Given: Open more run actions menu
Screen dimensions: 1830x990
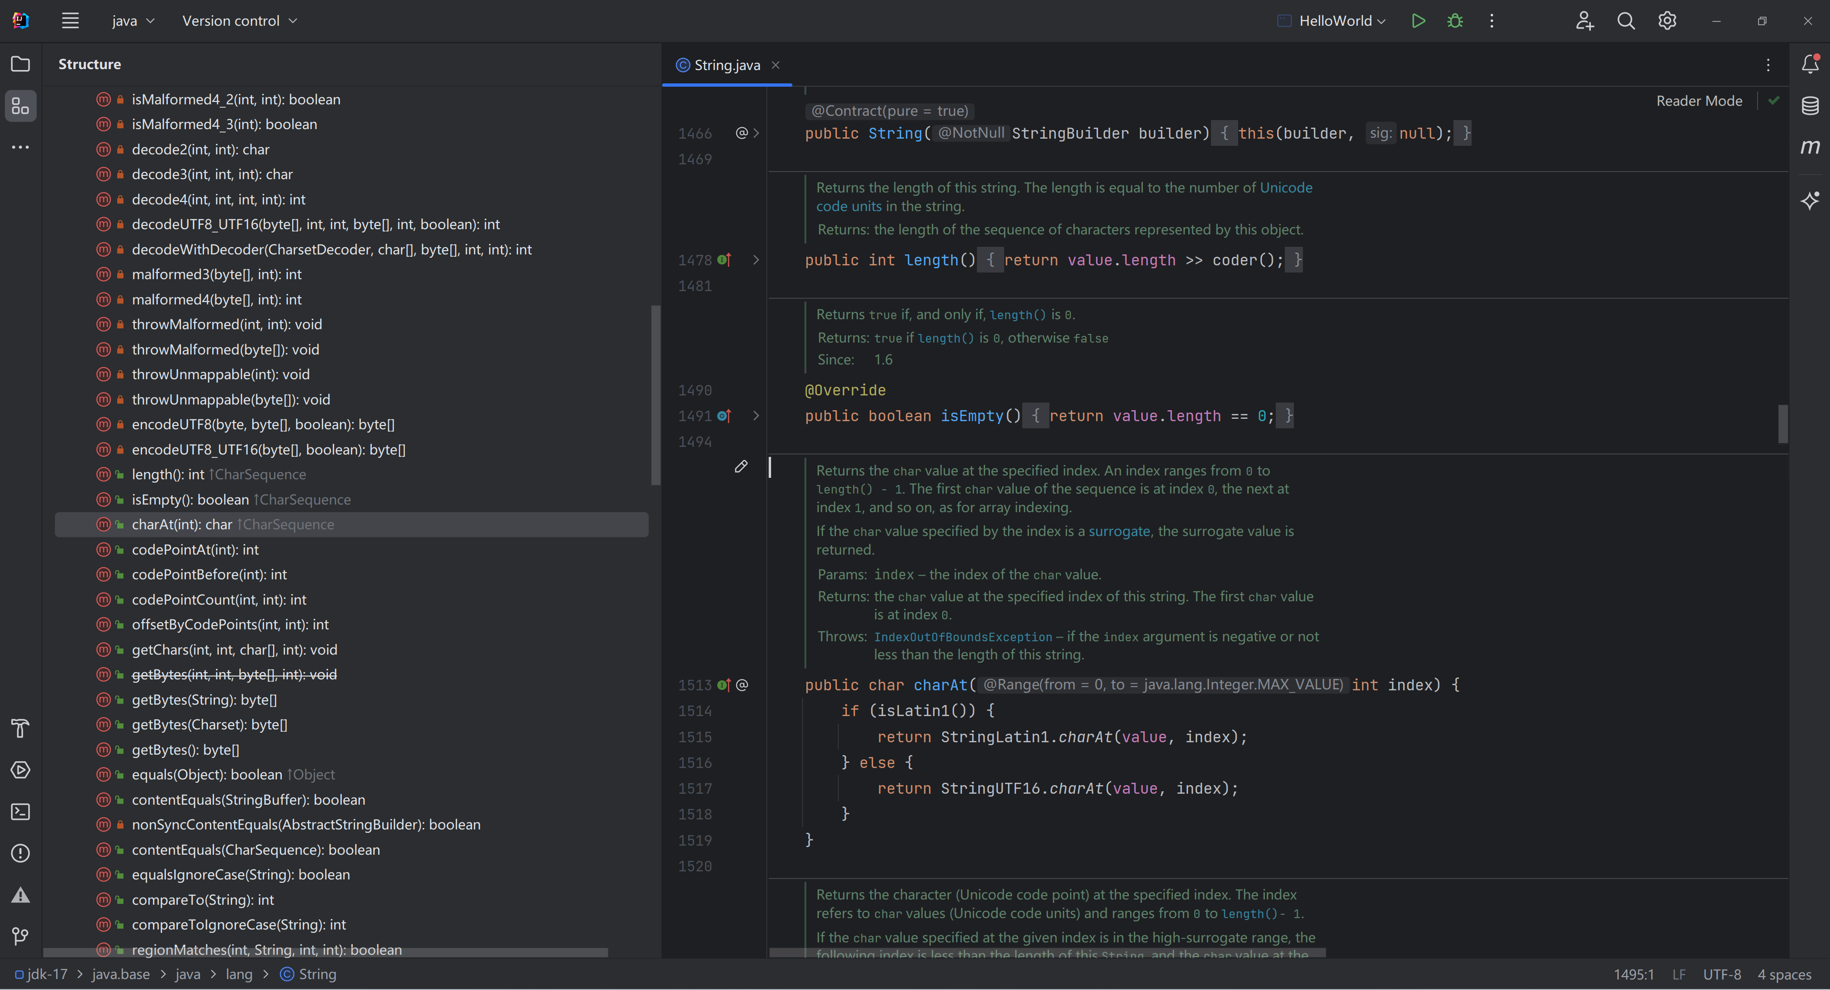Looking at the screenshot, I should 1492,20.
